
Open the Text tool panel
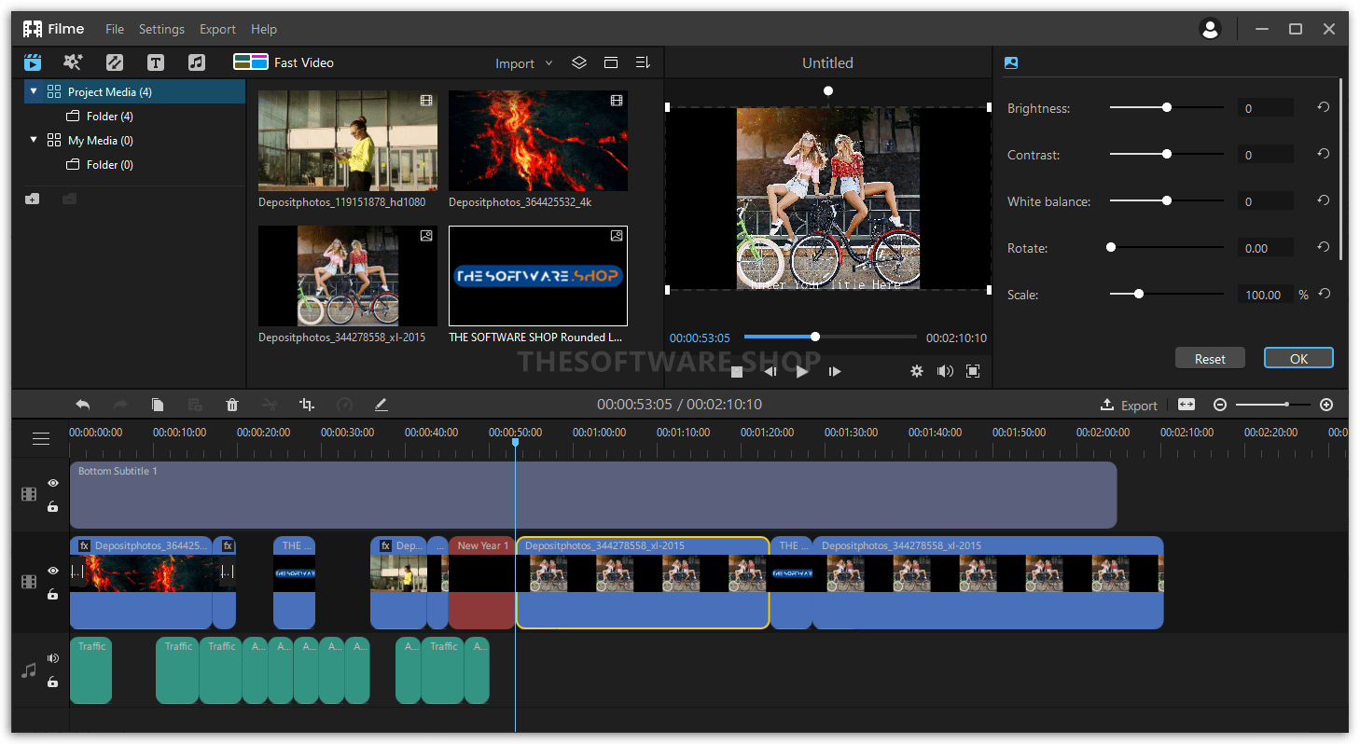coord(156,62)
